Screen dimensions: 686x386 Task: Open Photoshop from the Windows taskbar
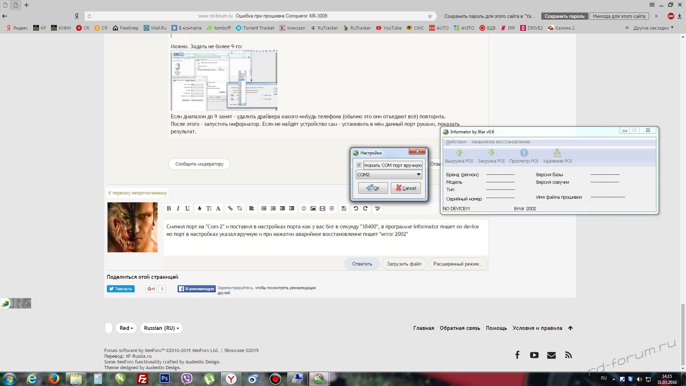[164, 378]
